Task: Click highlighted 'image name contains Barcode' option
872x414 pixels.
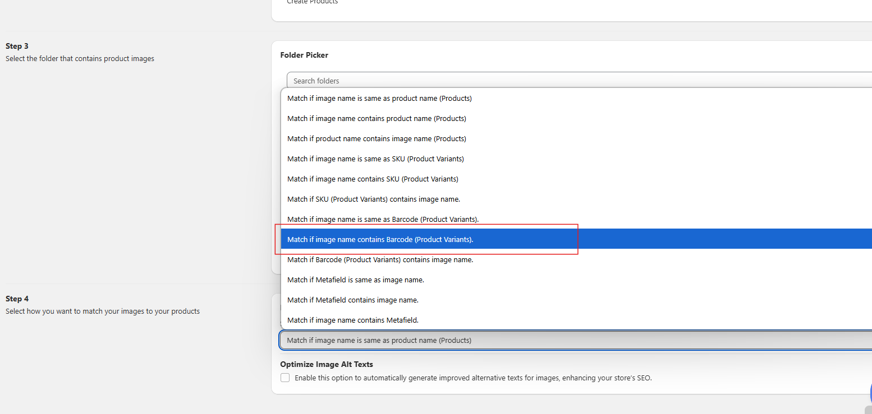Action: 380,240
